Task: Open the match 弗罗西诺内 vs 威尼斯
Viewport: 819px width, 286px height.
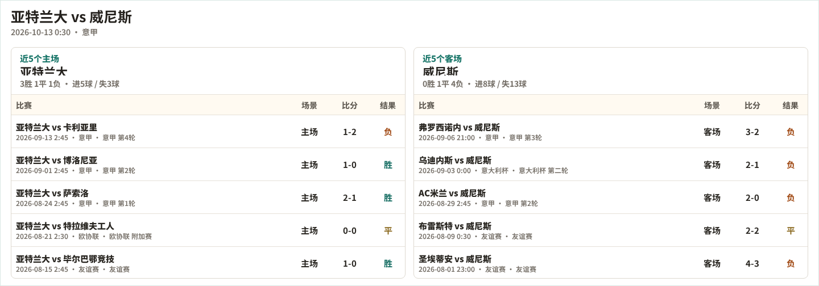Action: pos(459,127)
